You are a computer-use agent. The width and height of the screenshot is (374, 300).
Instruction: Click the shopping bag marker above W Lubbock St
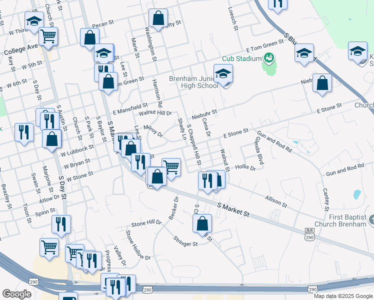[52, 140]
